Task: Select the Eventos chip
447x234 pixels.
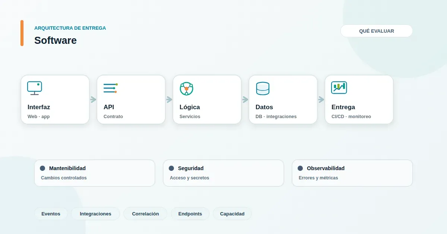Action: coord(51,214)
